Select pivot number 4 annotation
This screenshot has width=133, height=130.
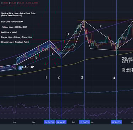tap(114, 78)
